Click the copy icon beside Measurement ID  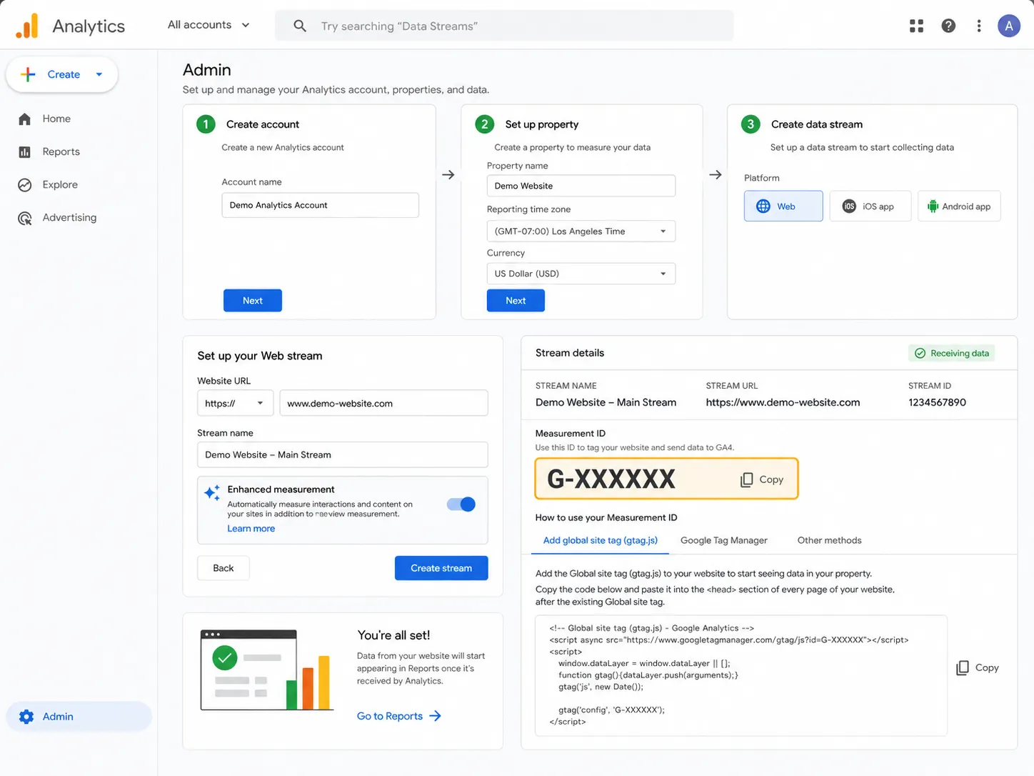746,479
